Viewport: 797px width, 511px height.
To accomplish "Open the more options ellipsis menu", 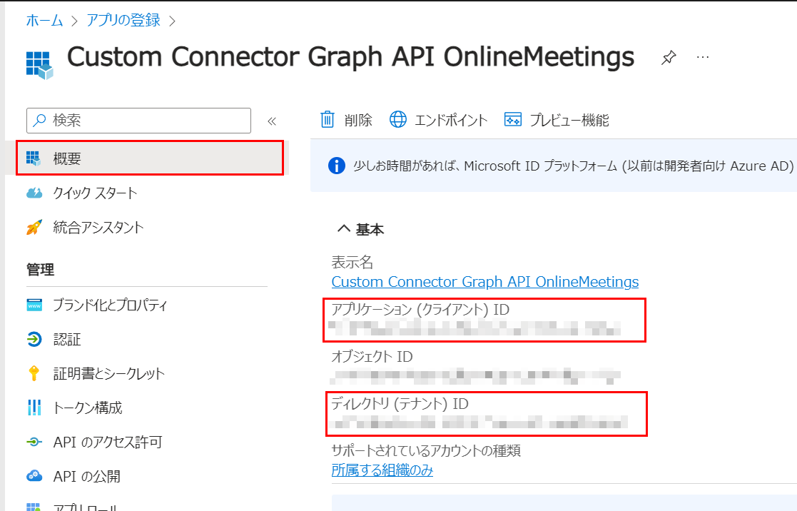I will [x=703, y=57].
